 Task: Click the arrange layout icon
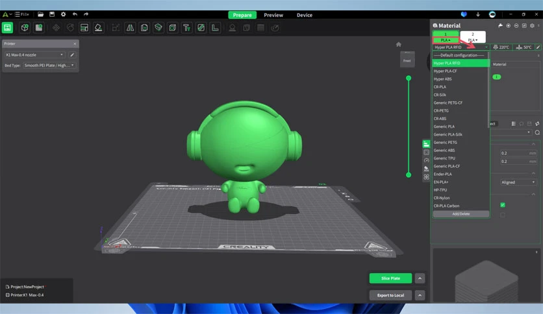(x=84, y=28)
